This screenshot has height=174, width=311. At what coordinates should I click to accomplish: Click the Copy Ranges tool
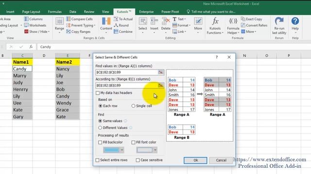78,31
